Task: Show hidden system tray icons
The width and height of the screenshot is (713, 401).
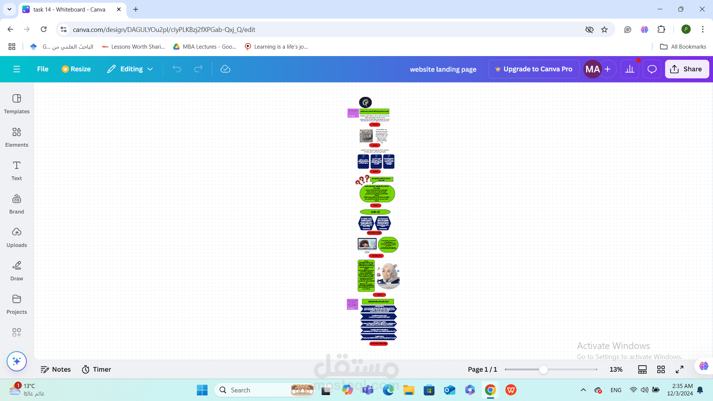Action: pos(583,390)
